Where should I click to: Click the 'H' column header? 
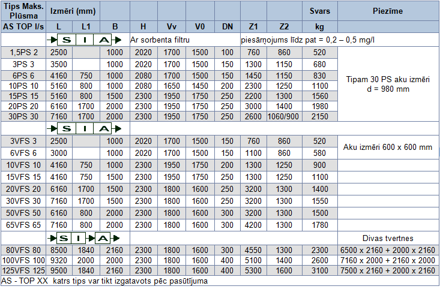pos(143,26)
